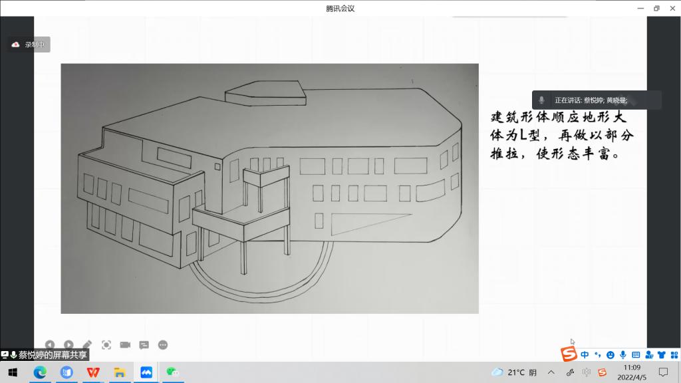This screenshot has height=383, width=681.
Task: Open the Sogou emoji panel
Action: pos(611,354)
